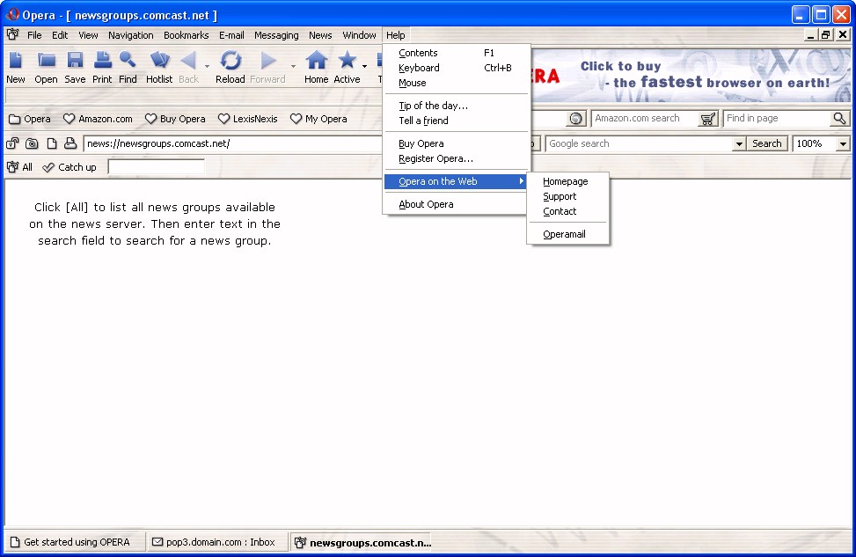The image size is (856, 557).
Task: Click the Google Search button
Action: [x=766, y=143]
